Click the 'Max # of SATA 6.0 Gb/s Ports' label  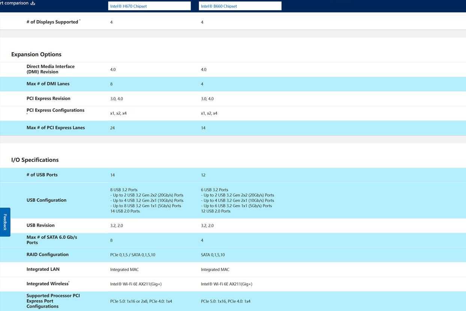[52, 240]
